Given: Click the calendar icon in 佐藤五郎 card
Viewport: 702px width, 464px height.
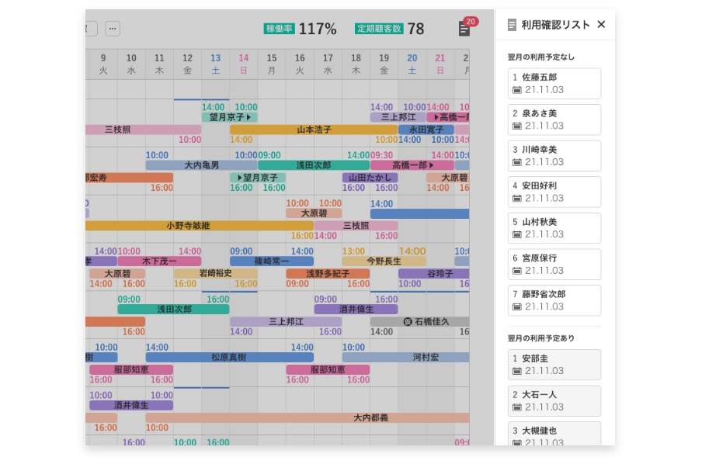Looking at the screenshot, I should point(516,90).
